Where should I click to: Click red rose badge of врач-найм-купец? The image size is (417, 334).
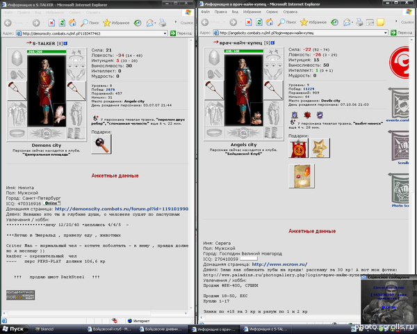pyautogui.click(x=307, y=115)
